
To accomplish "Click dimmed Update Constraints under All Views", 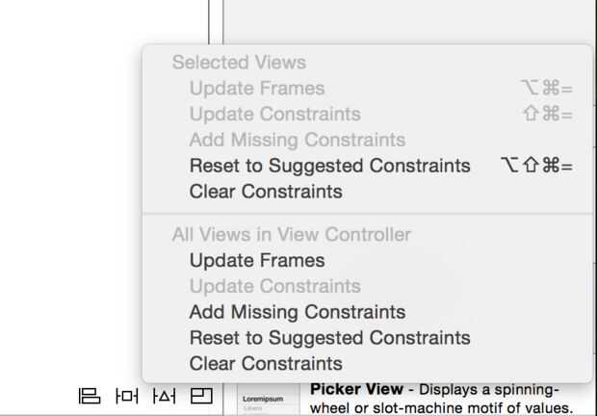I will [x=274, y=286].
